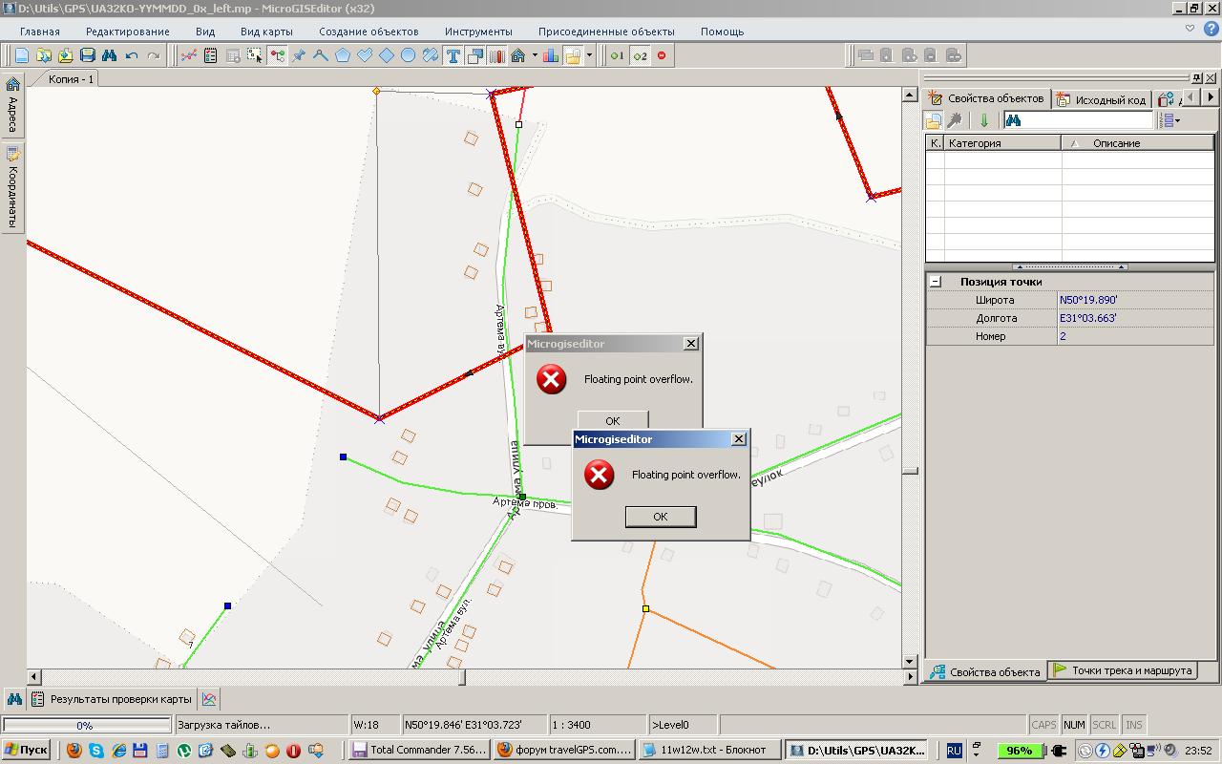Collapse the 'Позиция точки' section

pyautogui.click(x=936, y=282)
